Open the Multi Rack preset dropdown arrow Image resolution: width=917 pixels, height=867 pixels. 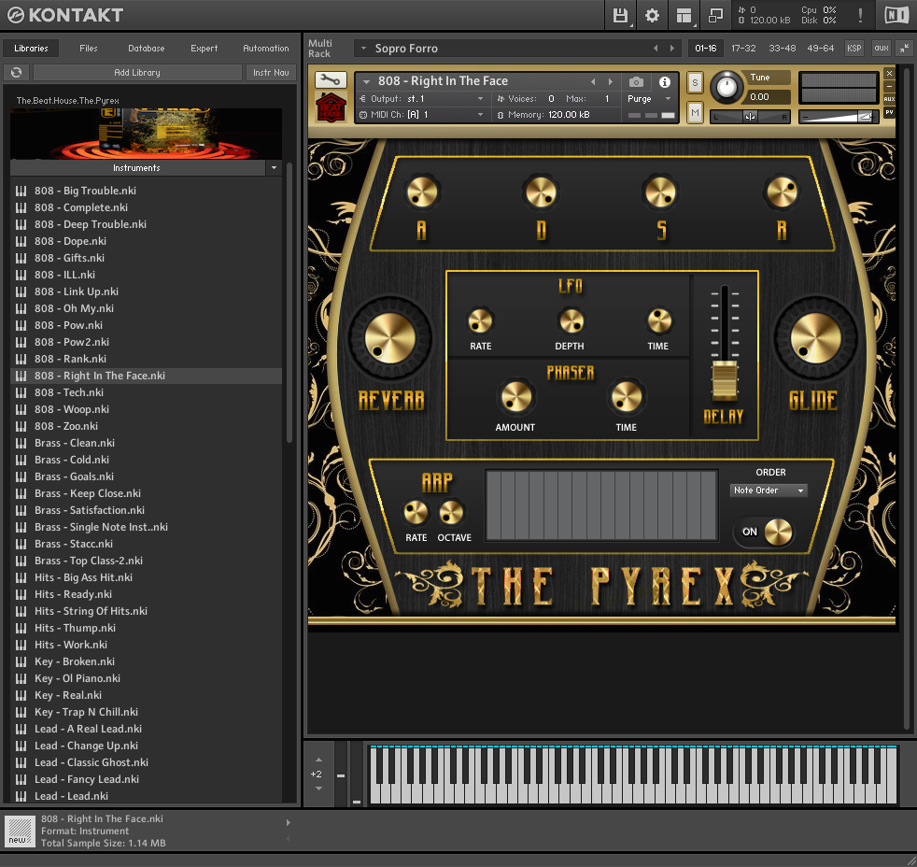click(363, 49)
